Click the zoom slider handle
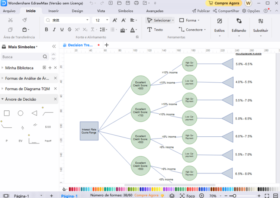The image size is (280, 198). (234, 195)
